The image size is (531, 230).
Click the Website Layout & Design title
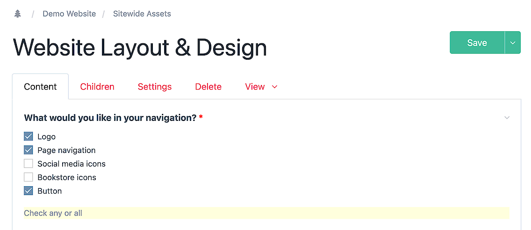coord(140,48)
